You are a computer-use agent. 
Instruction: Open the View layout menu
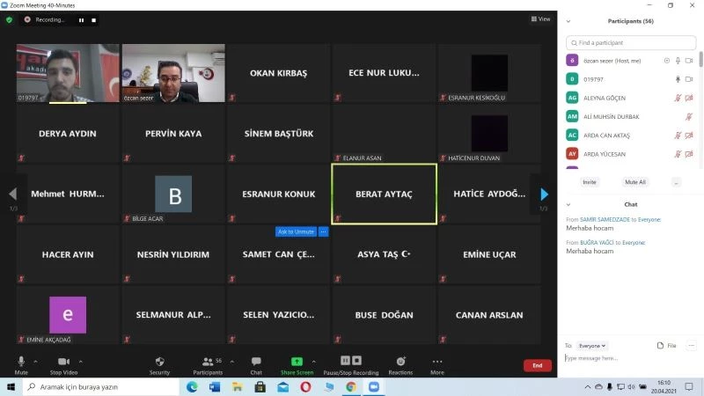[540, 19]
